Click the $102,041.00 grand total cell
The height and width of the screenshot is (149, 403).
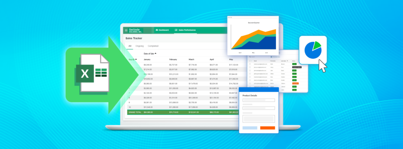pos(194,112)
